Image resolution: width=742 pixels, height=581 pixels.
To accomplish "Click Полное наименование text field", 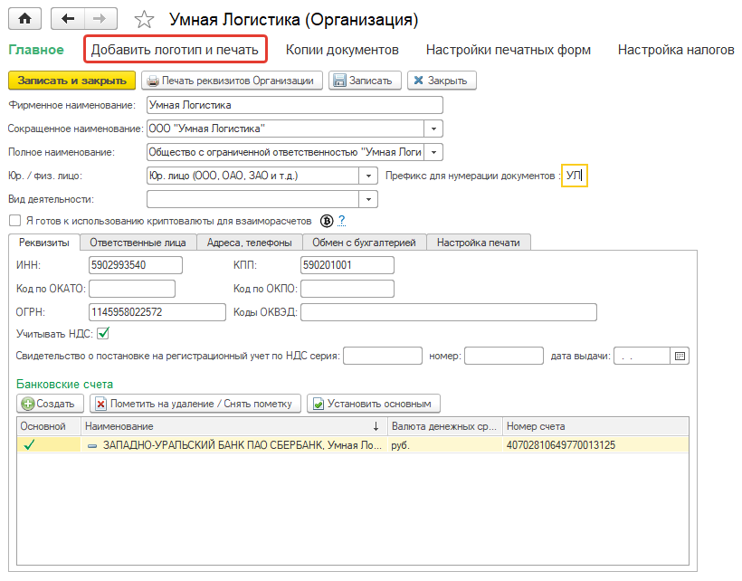I will (286, 152).
